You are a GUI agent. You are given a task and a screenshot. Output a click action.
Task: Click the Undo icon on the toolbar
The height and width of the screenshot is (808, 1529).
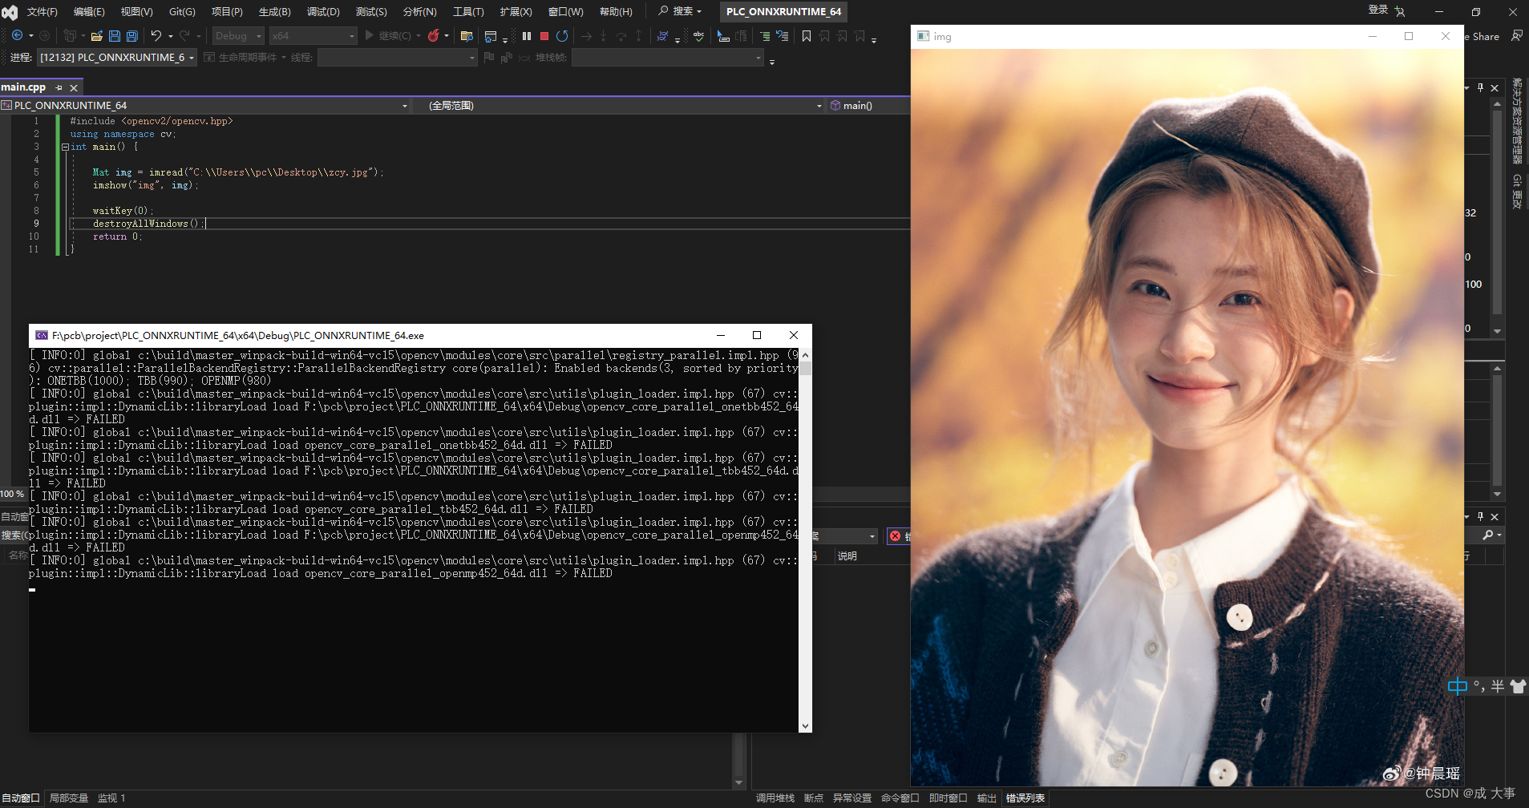click(157, 35)
